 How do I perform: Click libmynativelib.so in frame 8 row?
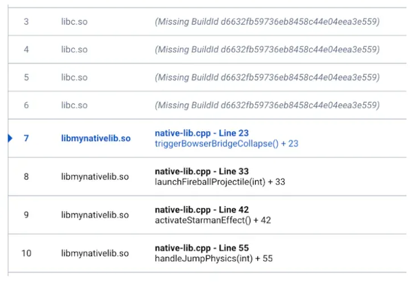click(x=95, y=177)
